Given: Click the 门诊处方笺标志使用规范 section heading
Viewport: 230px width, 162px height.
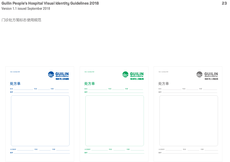Looking at the screenshot, I should coord(21,20).
